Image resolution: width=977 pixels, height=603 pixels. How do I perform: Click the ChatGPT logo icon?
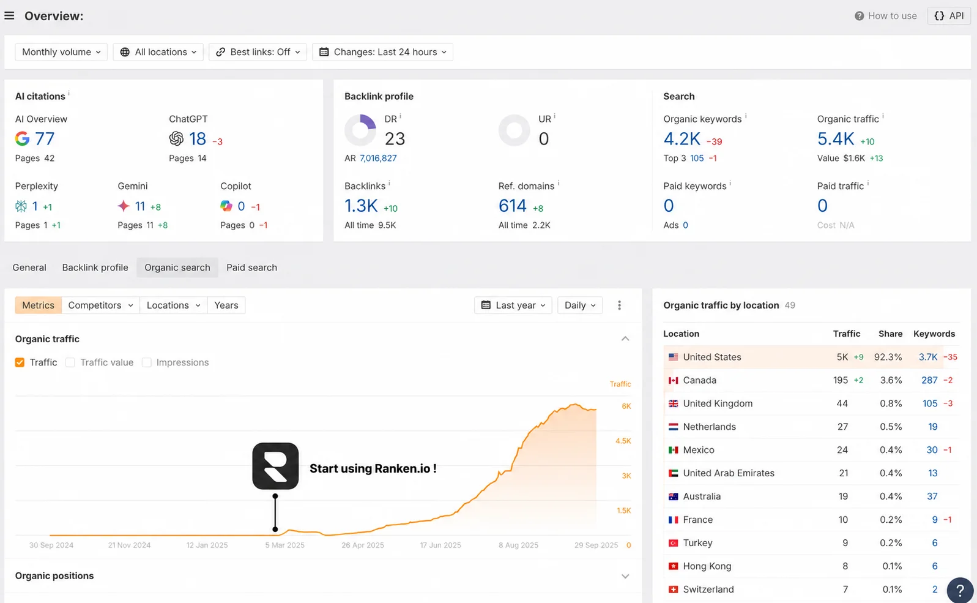pos(176,139)
